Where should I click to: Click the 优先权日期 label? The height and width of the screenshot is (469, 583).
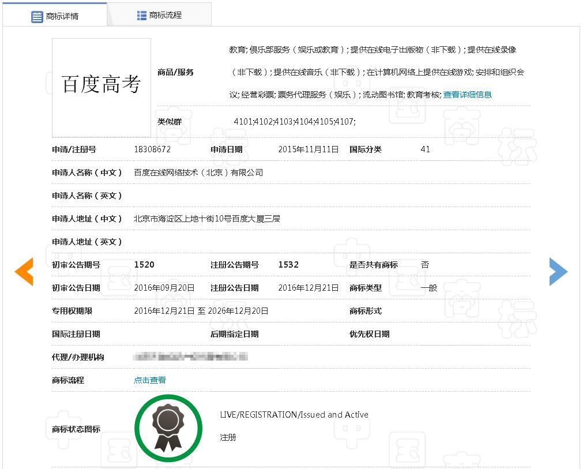(x=370, y=334)
